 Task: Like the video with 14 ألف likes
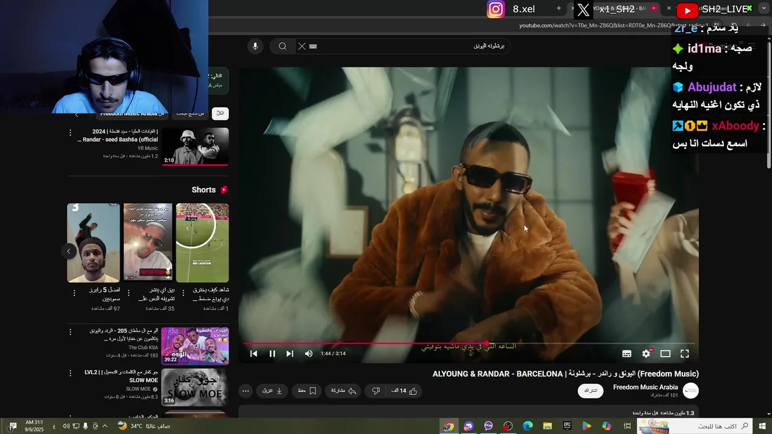pyautogui.click(x=405, y=391)
